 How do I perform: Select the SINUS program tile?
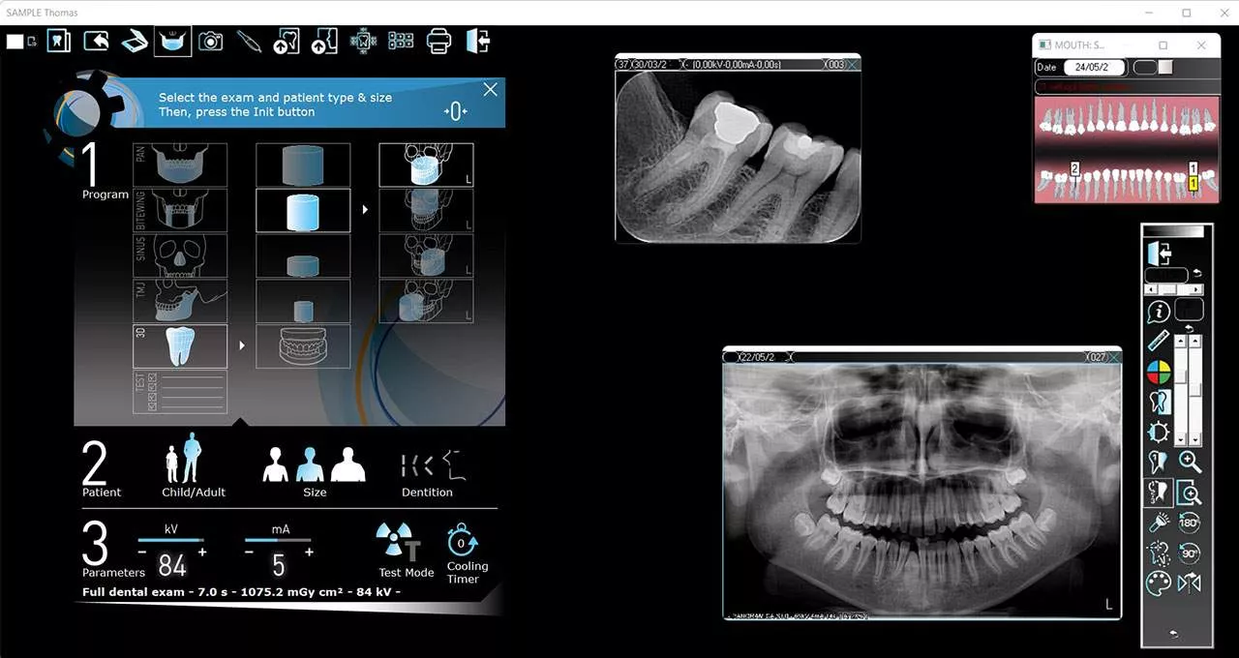pos(180,255)
